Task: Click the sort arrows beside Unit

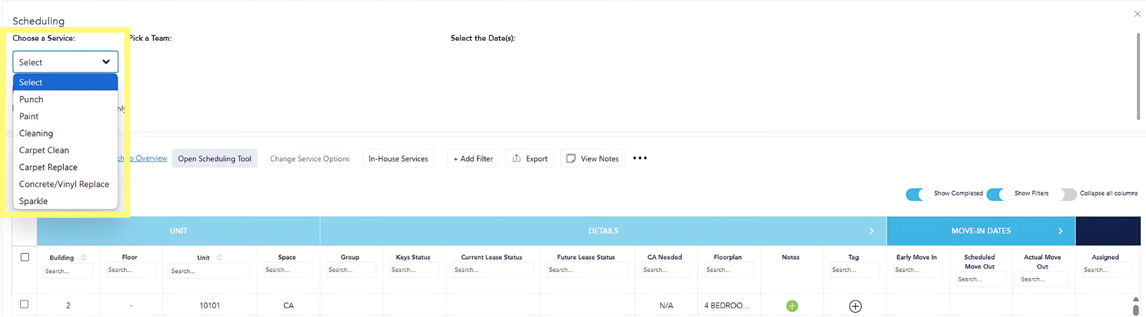Action: click(219, 258)
